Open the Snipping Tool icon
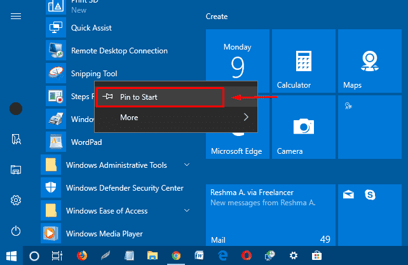Screen dimensions: 408x265 pyautogui.click(x=56, y=73)
